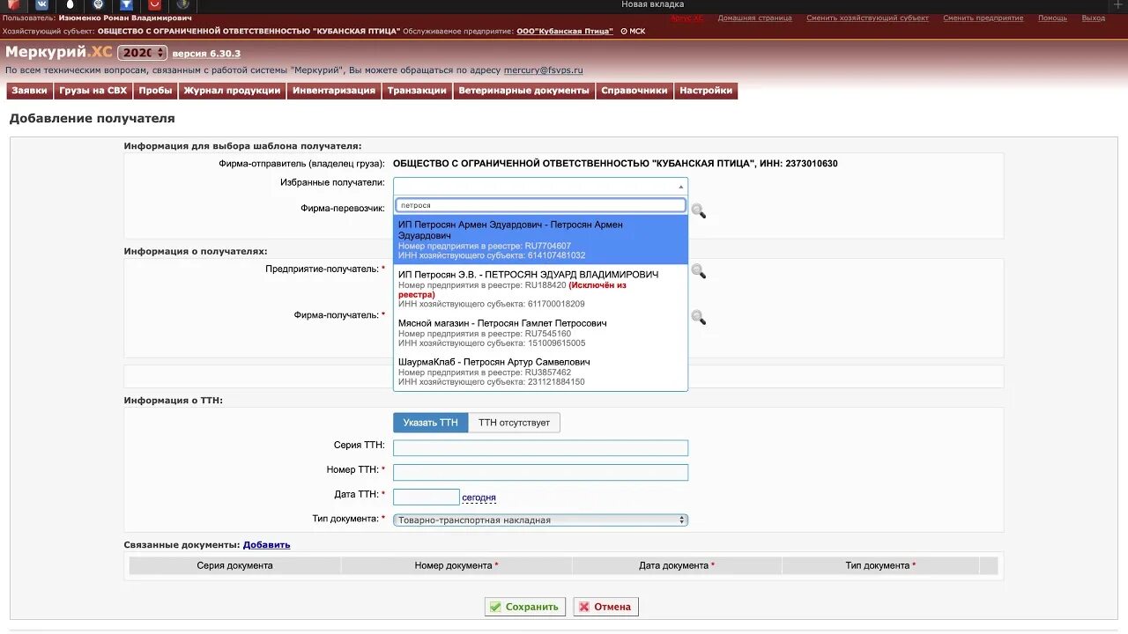Select the Новая вкладка browser tab
The height and width of the screenshot is (634, 1128).
pos(652,4)
